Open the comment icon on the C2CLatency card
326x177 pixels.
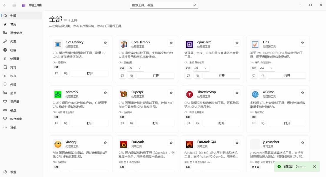[x=56, y=73]
